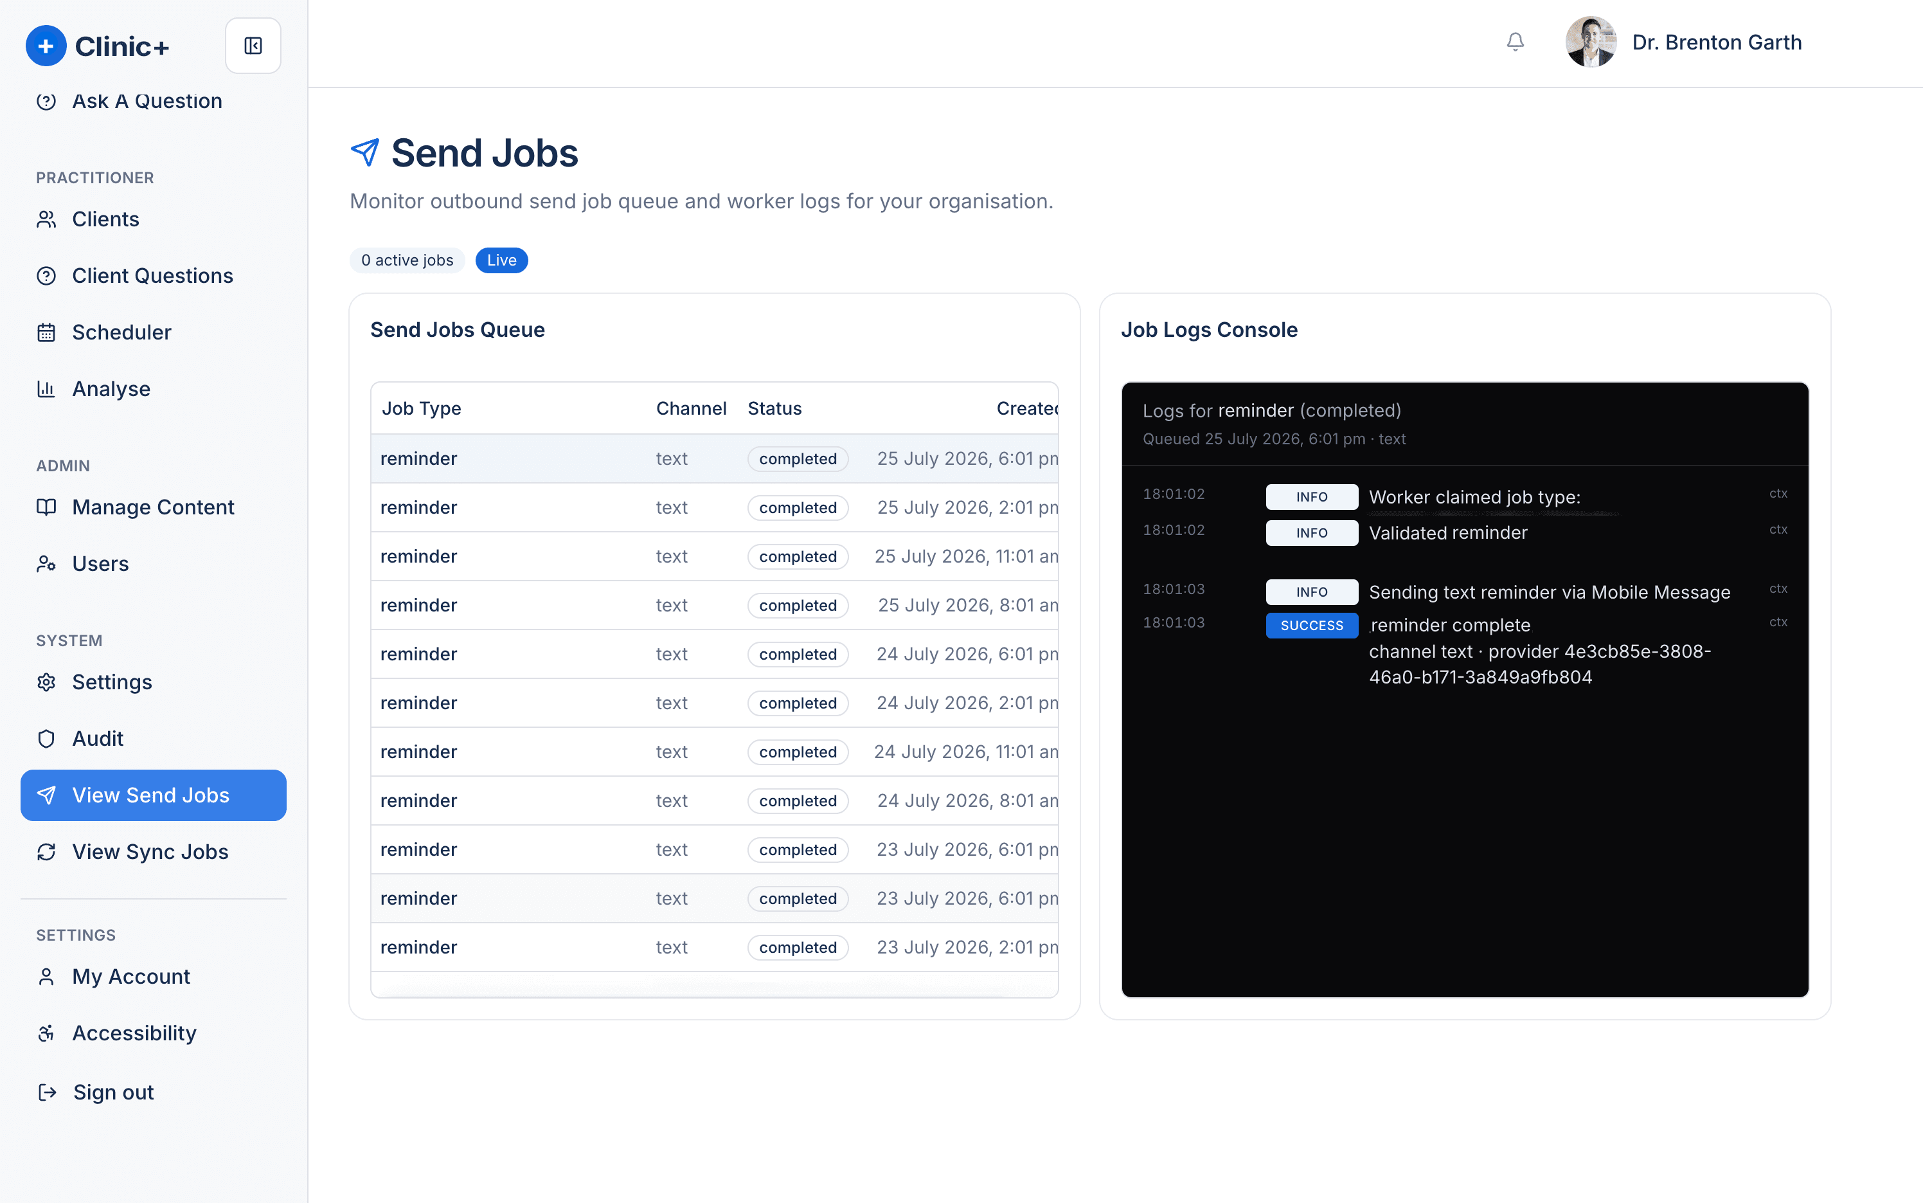Click the My Account person icon
This screenshot has height=1203, width=1923.
(46, 976)
